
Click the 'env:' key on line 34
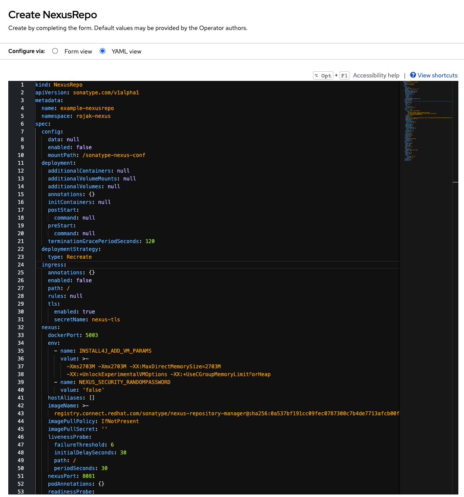(54, 343)
